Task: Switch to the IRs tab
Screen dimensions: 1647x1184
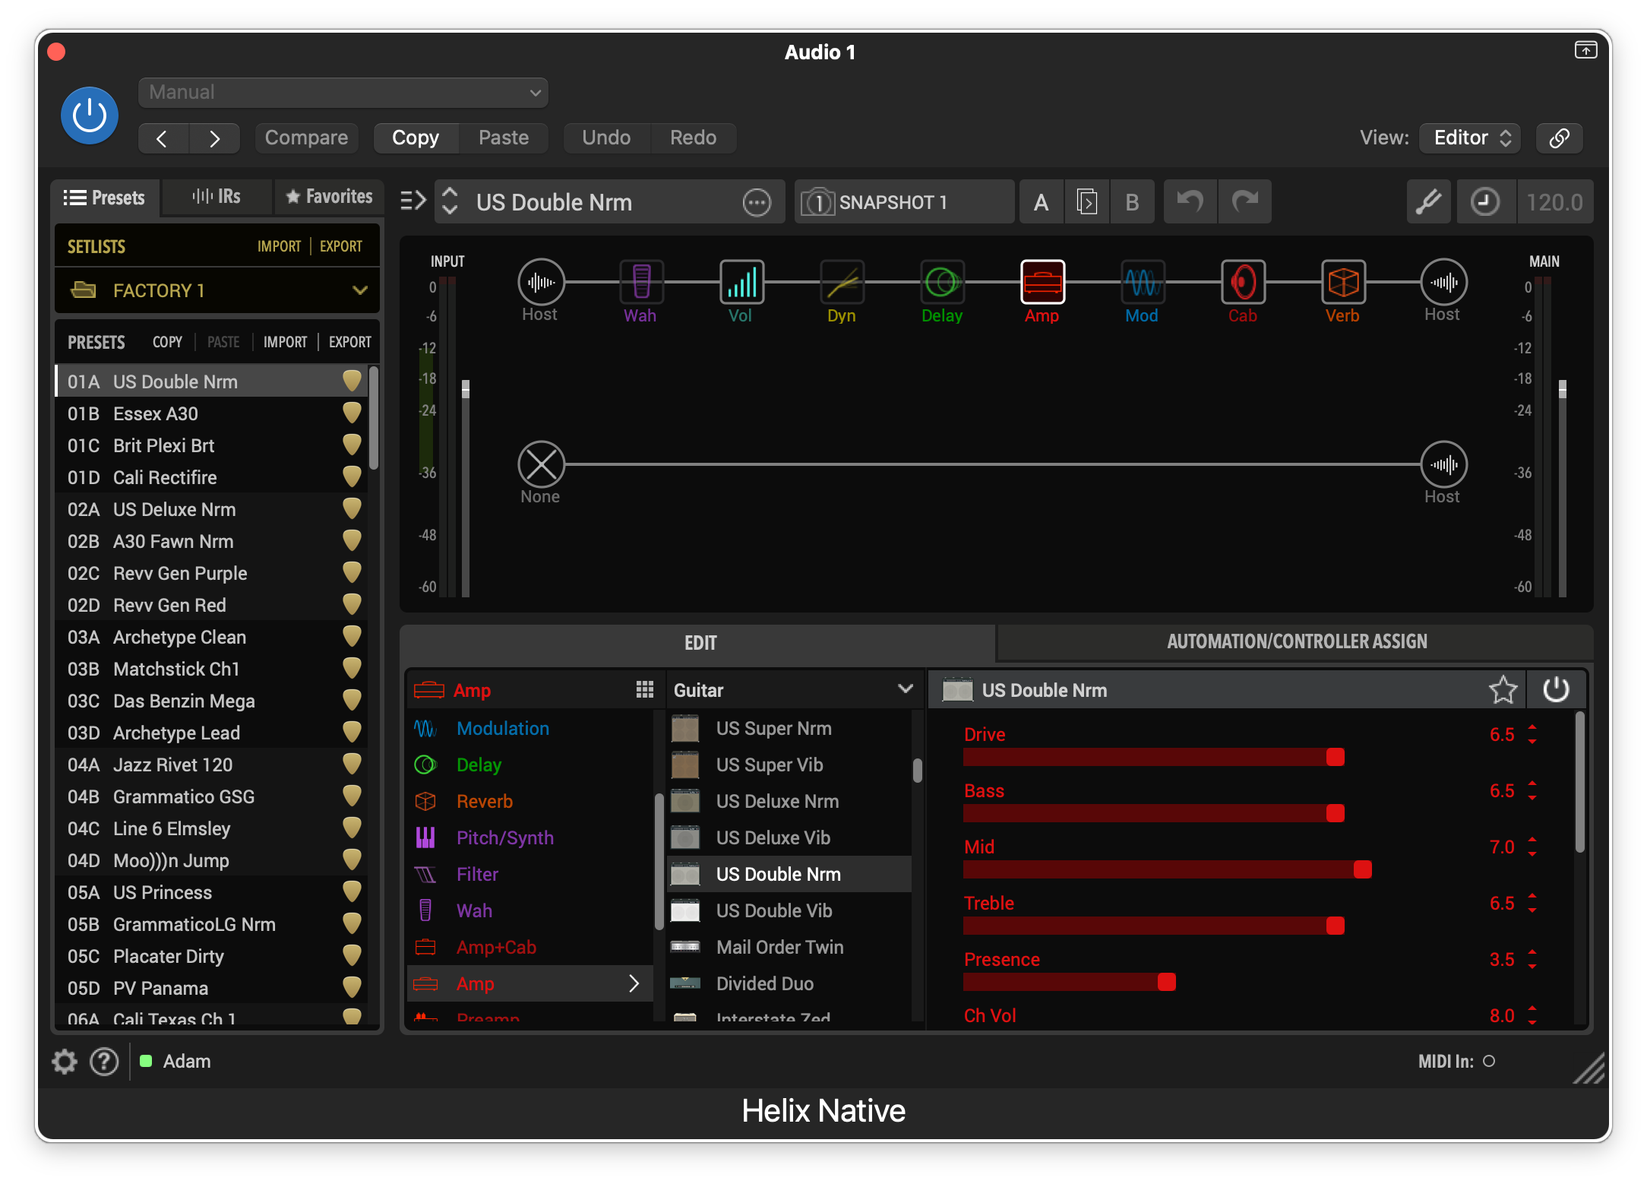Action: click(217, 198)
